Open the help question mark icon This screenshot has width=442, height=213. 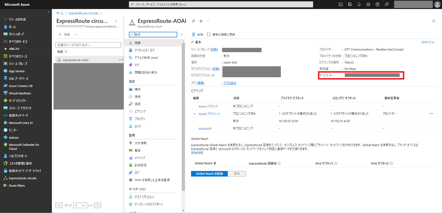377,4
